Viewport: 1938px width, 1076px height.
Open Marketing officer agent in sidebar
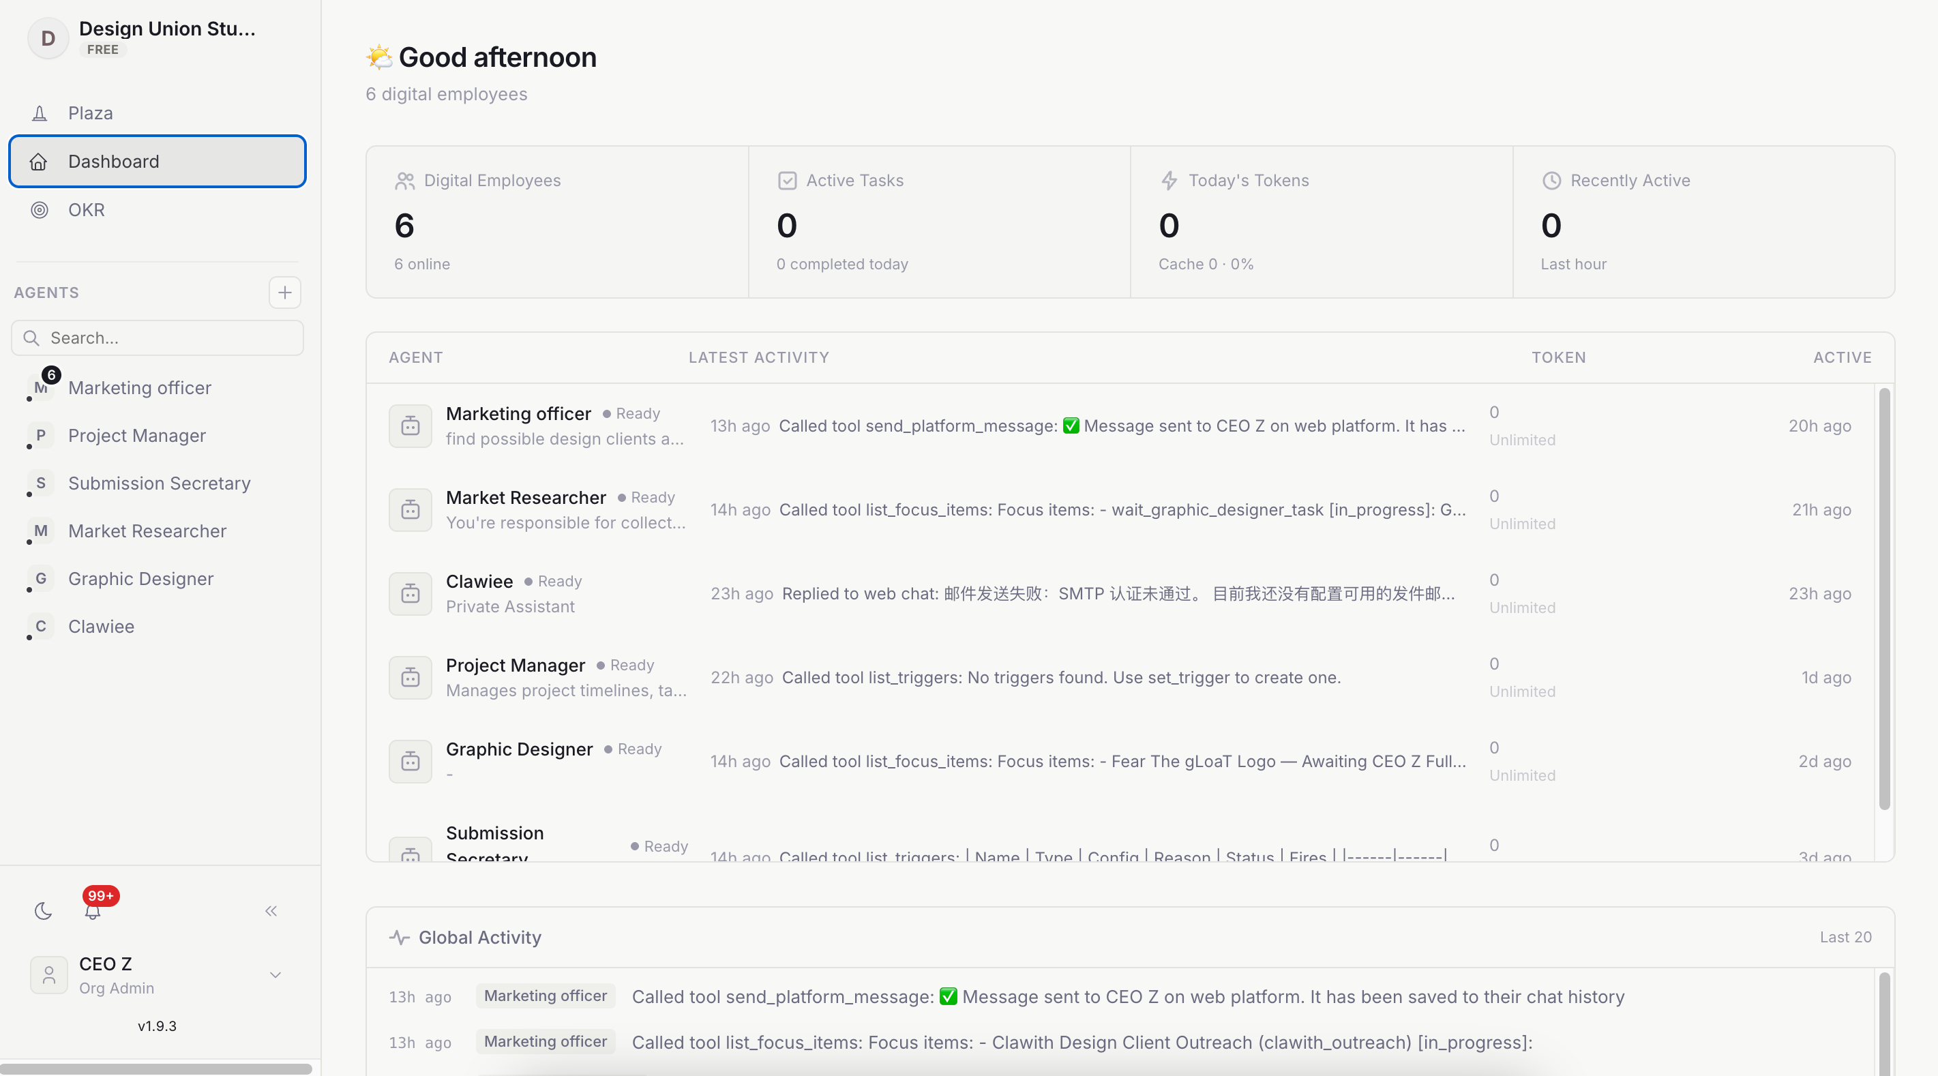(x=158, y=387)
